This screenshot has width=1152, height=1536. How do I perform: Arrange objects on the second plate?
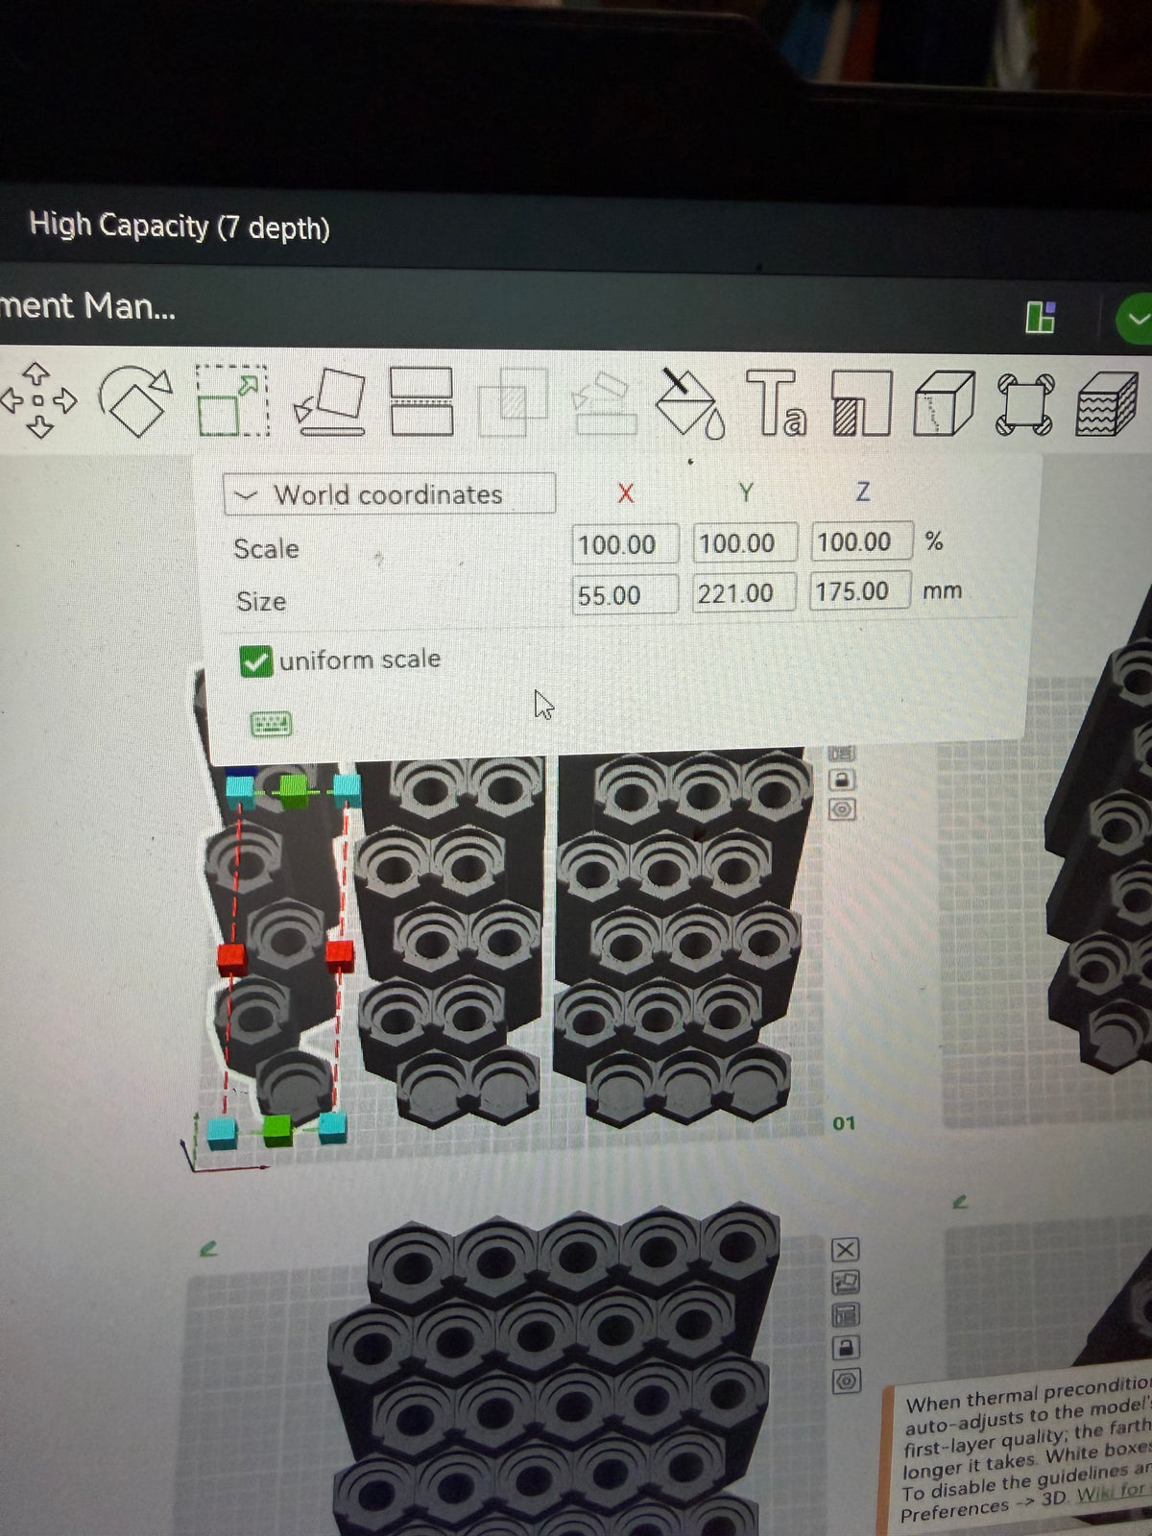(x=846, y=1314)
